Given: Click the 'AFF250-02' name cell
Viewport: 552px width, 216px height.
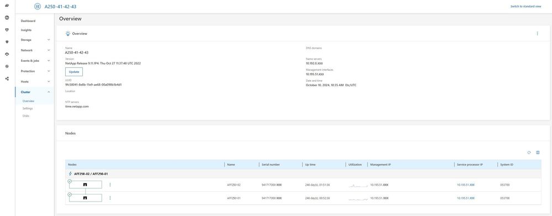Looking at the screenshot, I should 234,185.
